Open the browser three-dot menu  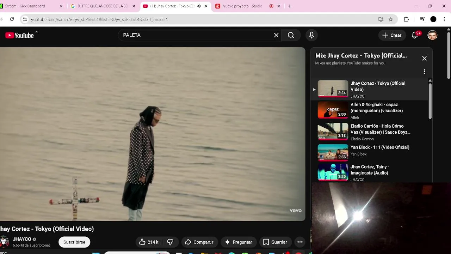(445, 19)
